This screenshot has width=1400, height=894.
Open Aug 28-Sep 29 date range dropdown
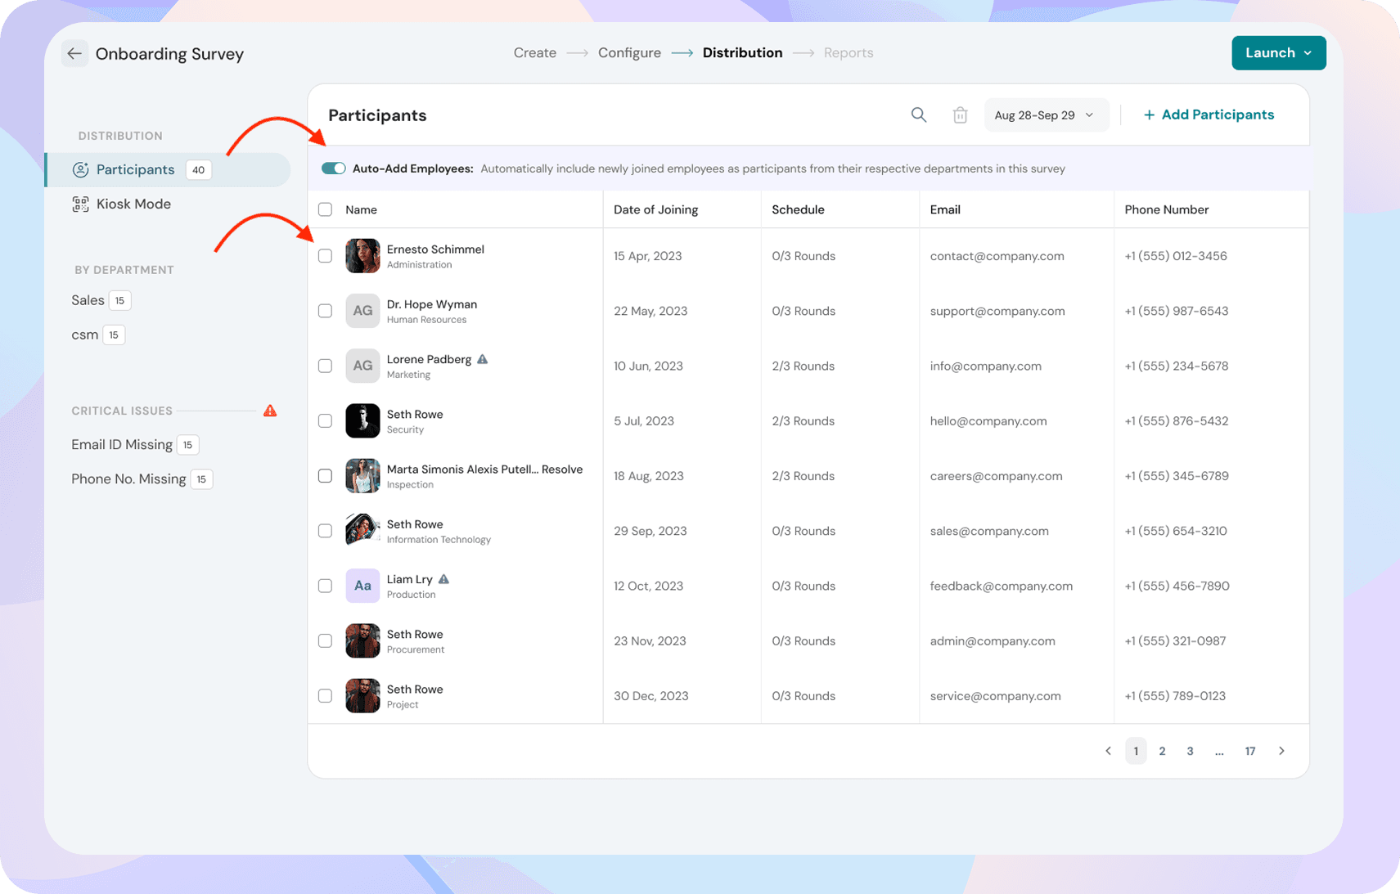coord(1046,115)
